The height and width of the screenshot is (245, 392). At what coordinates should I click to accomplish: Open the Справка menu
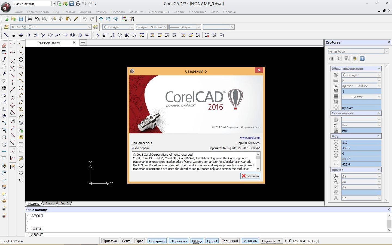coord(229,12)
